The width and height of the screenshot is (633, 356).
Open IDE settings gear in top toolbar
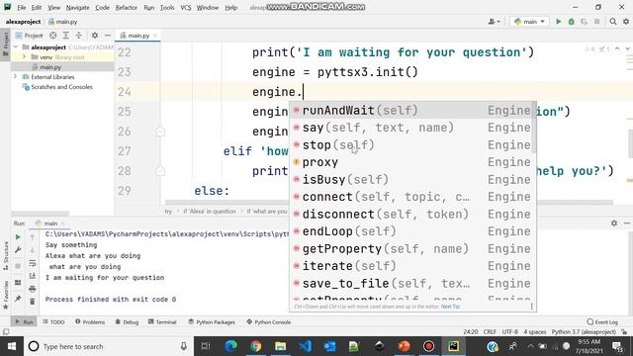(626, 22)
